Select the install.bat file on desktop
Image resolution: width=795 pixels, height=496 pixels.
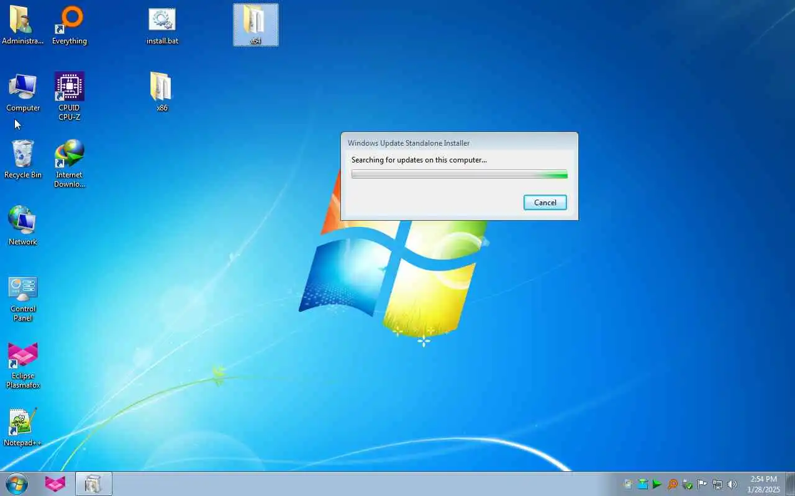point(162,25)
